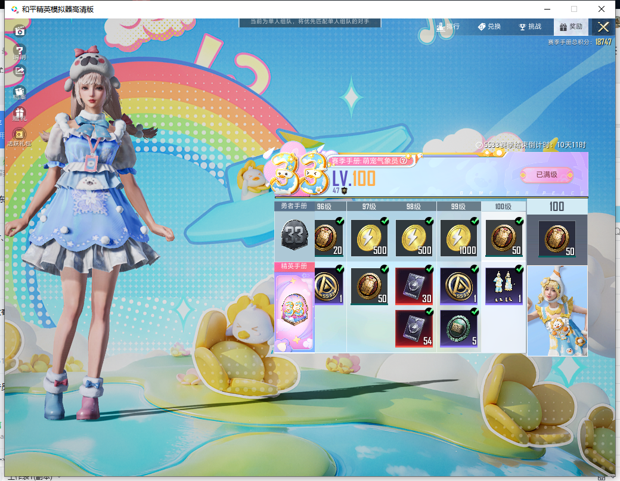
Task: Select the level 98 elite card reward 54
Action: pyautogui.click(x=414, y=329)
